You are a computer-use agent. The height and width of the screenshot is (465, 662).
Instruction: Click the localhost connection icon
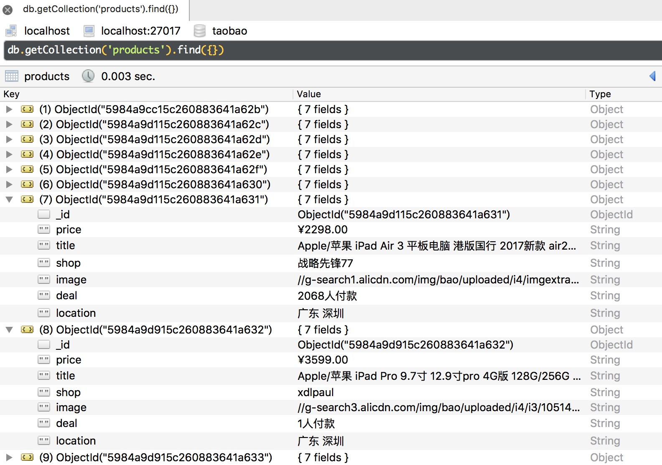pyautogui.click(x=11, y=31)
